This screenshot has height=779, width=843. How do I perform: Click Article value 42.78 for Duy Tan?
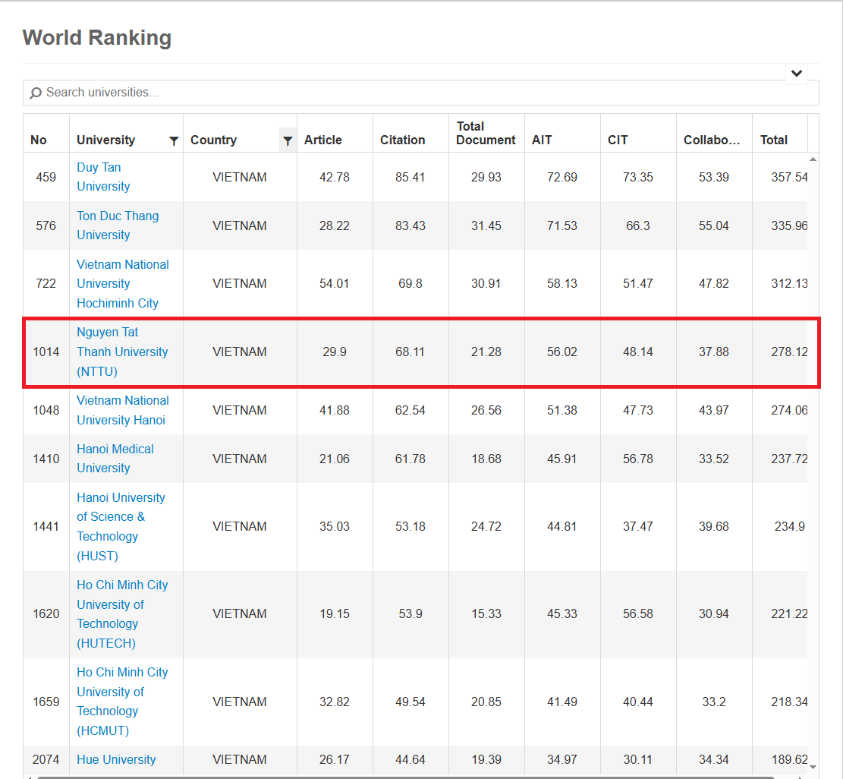click(x=335, y=177)
